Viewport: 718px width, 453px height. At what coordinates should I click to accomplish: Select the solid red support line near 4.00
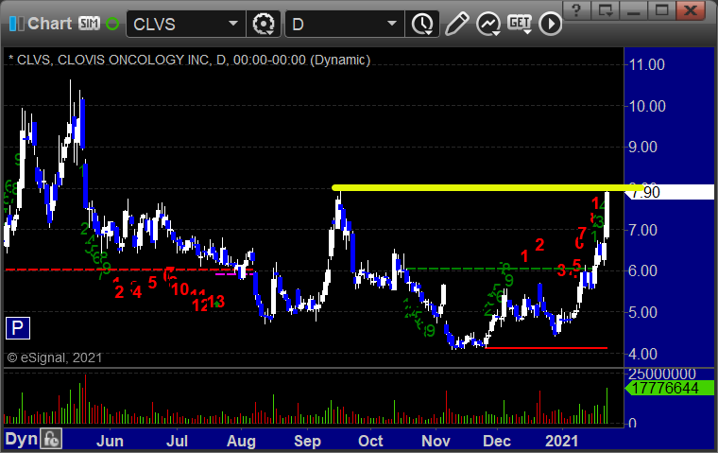point(546,348)
